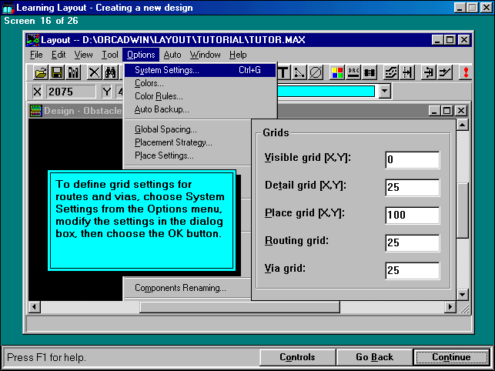
Task: Click the Save disk icon
Action: click(56, 72)
